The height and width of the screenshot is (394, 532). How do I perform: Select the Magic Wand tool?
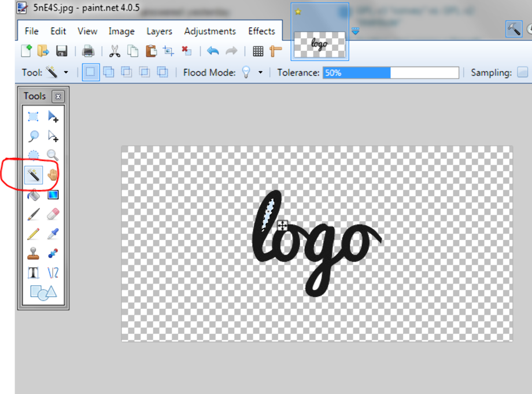(34, 175)
